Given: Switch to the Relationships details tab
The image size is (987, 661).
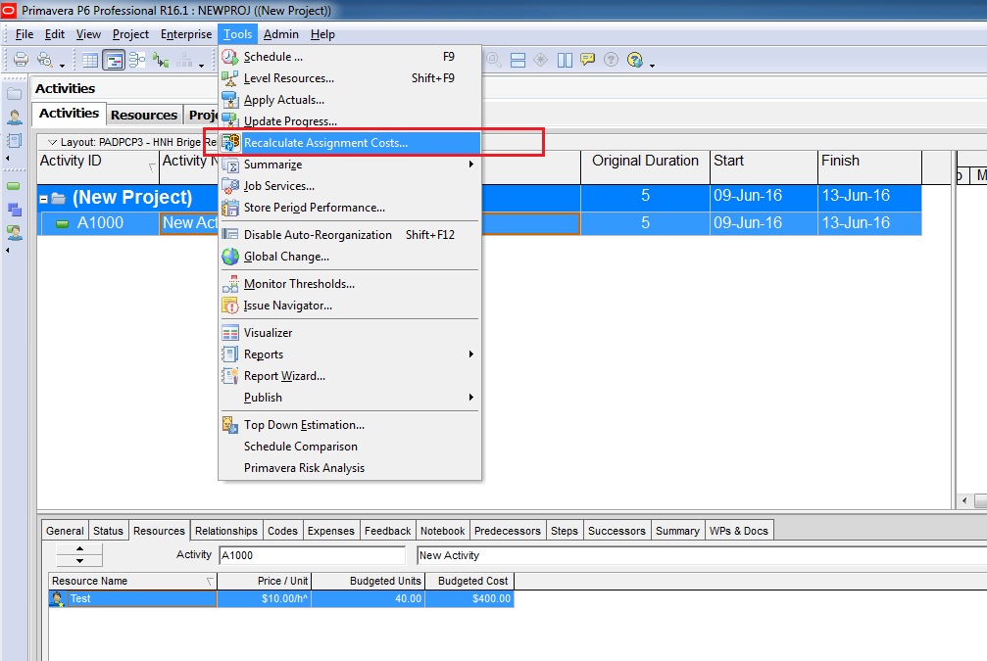Looking at the screenshot, I should click(225, 531).
